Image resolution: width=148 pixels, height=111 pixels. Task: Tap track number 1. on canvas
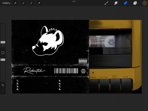(18, 81)
